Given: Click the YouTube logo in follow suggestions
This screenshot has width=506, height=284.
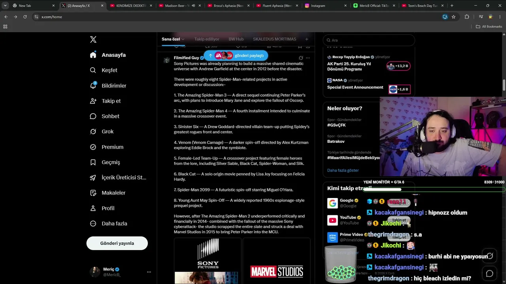Looking at the screenshot, I should point(332,220).
